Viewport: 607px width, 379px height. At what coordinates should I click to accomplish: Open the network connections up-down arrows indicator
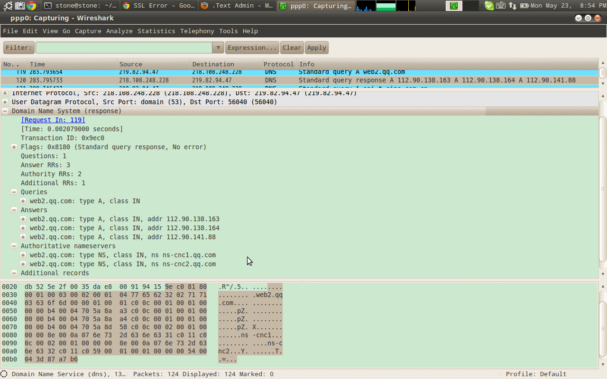point(513,6)
